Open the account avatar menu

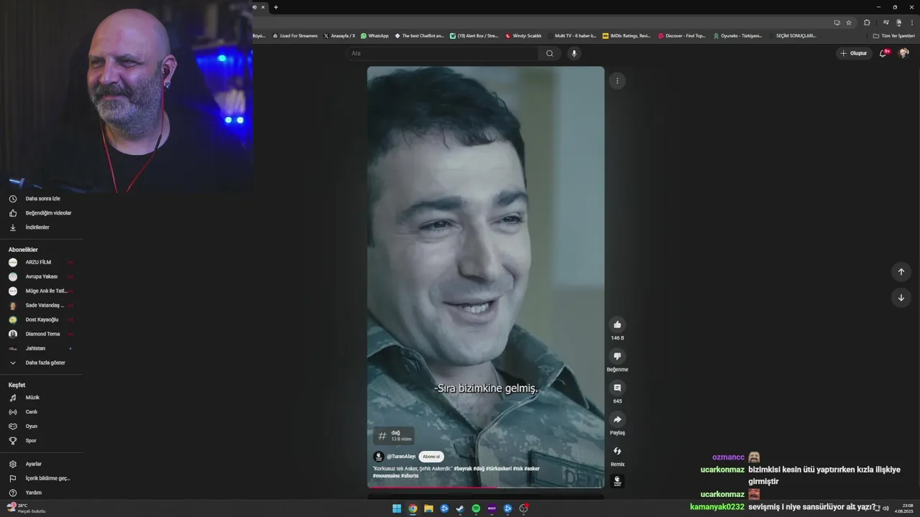[903, 53]
